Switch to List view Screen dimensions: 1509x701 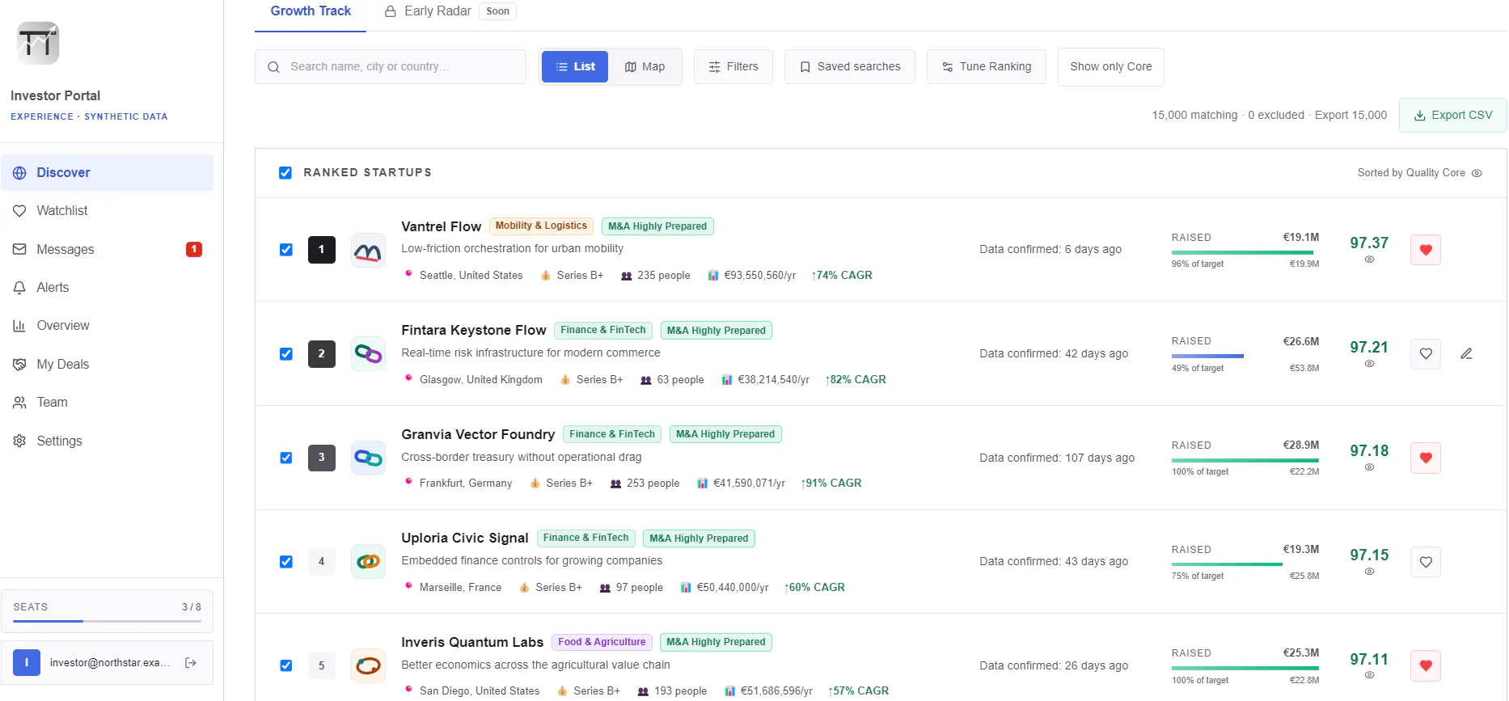[x=575, y=66]
